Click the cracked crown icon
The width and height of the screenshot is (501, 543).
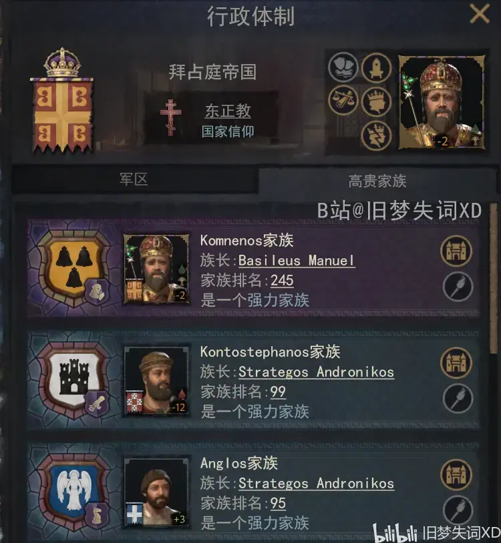pyautogui.click(x=377, y=135)
